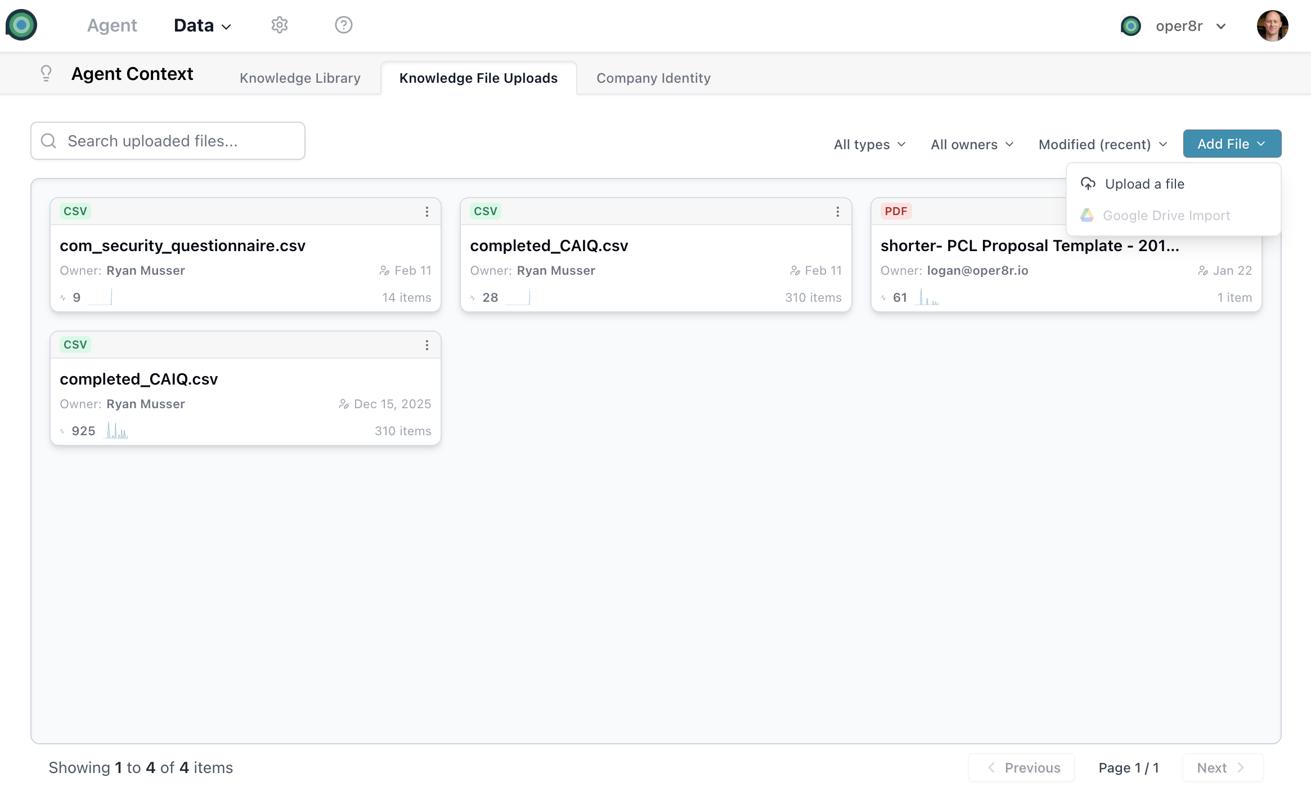The image size is (1311, 795).
Task: Click the Next pagination button
Action: (1222, 767)
